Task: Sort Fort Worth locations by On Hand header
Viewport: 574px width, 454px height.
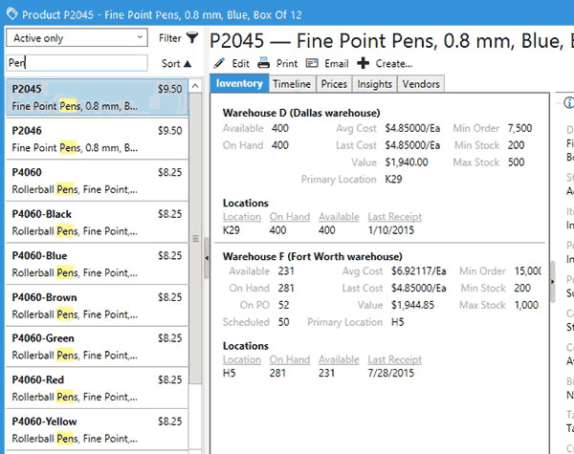Action: [x=290, y=359]
